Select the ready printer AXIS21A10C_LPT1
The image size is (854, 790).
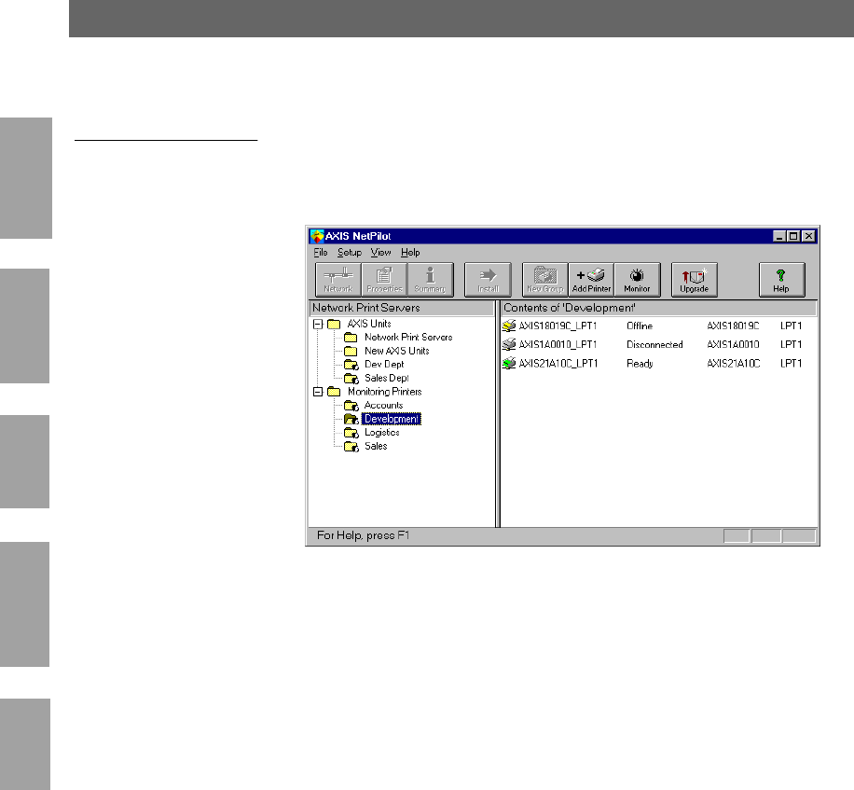(x=558, y=364)
